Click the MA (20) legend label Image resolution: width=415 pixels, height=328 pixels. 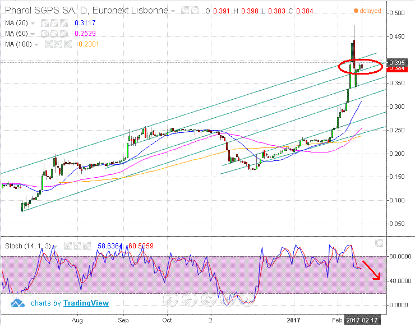pyautogui.click(x=16, y=23)
